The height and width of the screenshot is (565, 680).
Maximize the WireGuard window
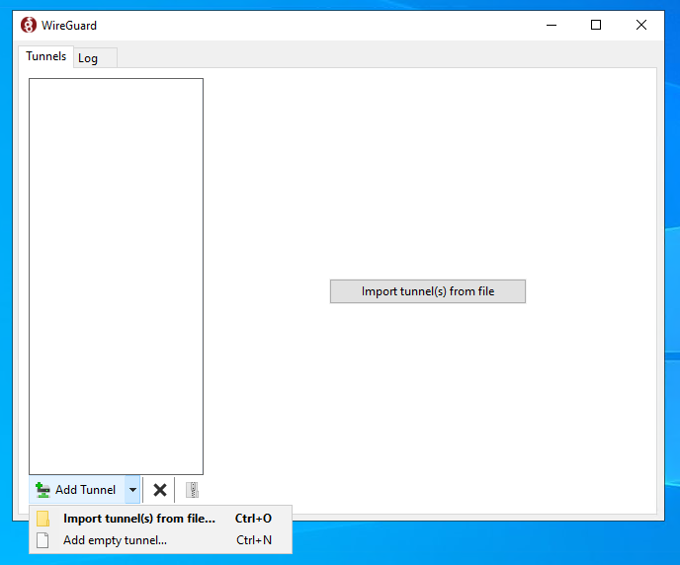(596, 25)
